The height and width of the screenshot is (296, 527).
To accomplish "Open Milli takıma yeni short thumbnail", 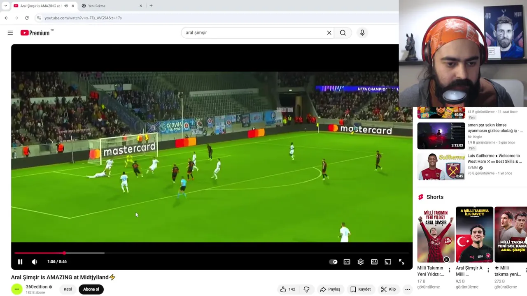I will pyautogui.click(x=511, y=234).
